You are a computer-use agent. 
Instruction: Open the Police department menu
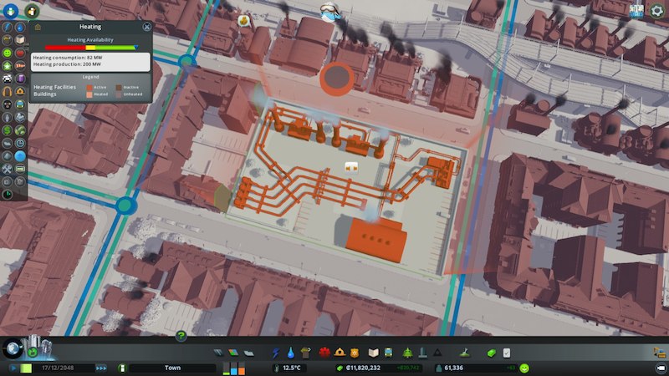(355, 353)
